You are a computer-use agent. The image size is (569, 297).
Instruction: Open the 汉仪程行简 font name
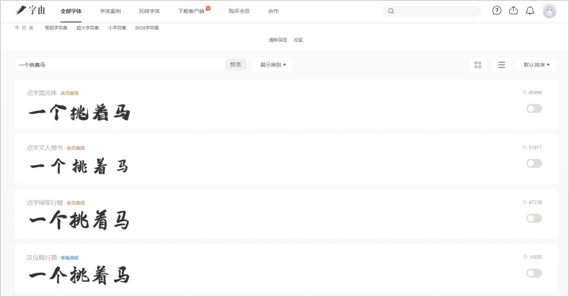[x=42, y=258]
